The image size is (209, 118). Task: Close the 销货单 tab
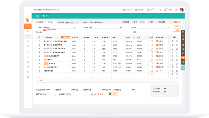[48, 16]
